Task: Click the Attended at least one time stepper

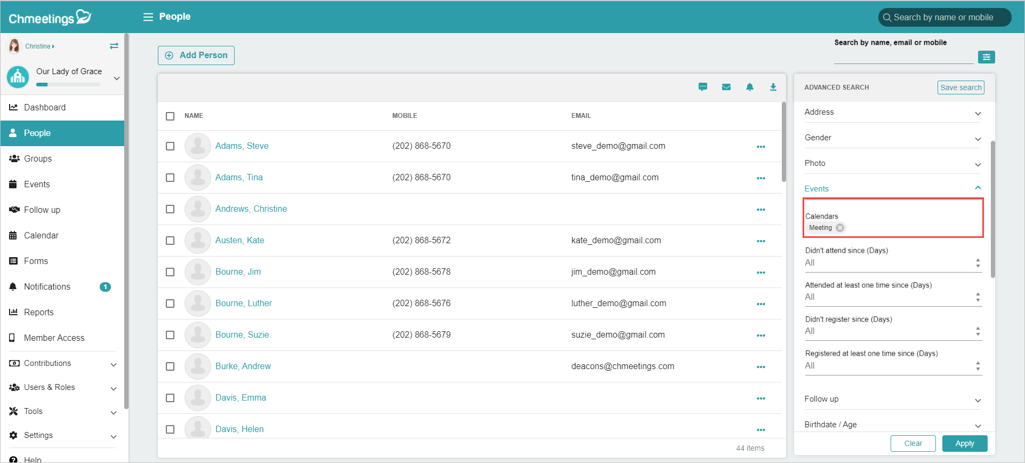Action: tap(978, 297)
